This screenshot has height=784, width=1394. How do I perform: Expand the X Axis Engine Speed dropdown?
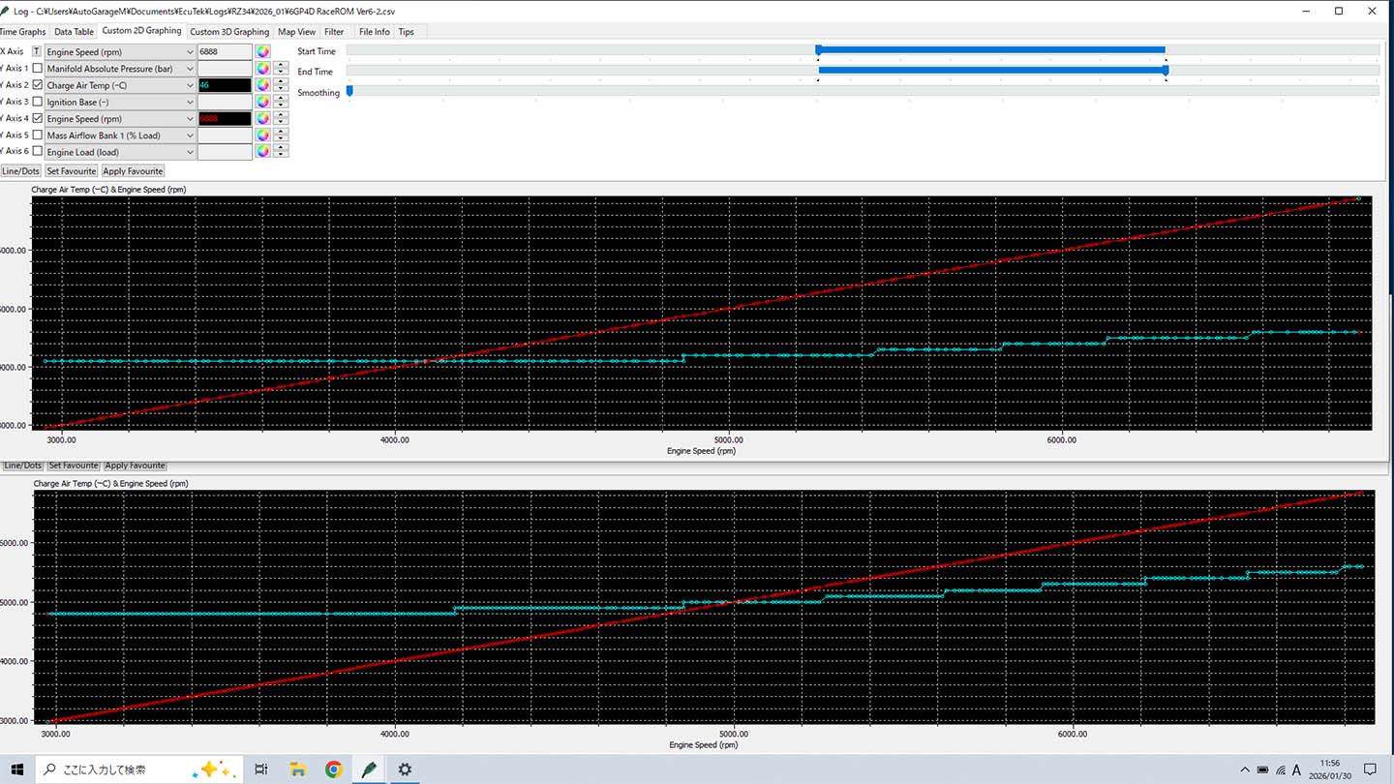[189, 52]
